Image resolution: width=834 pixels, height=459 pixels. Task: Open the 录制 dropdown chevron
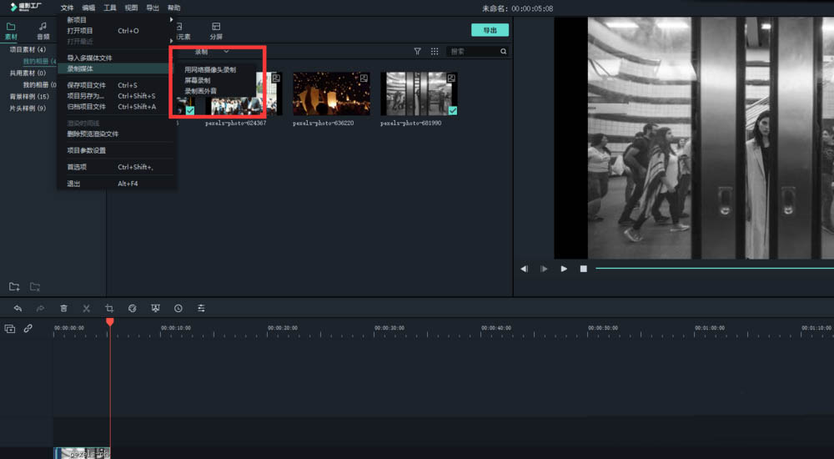[x=226, y=52]
